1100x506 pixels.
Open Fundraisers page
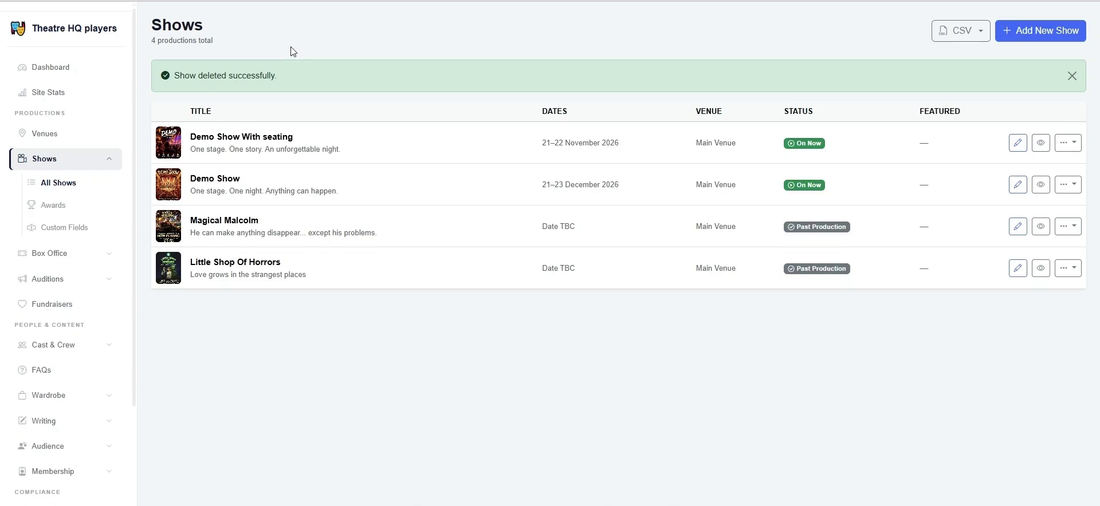click(66, 304)
